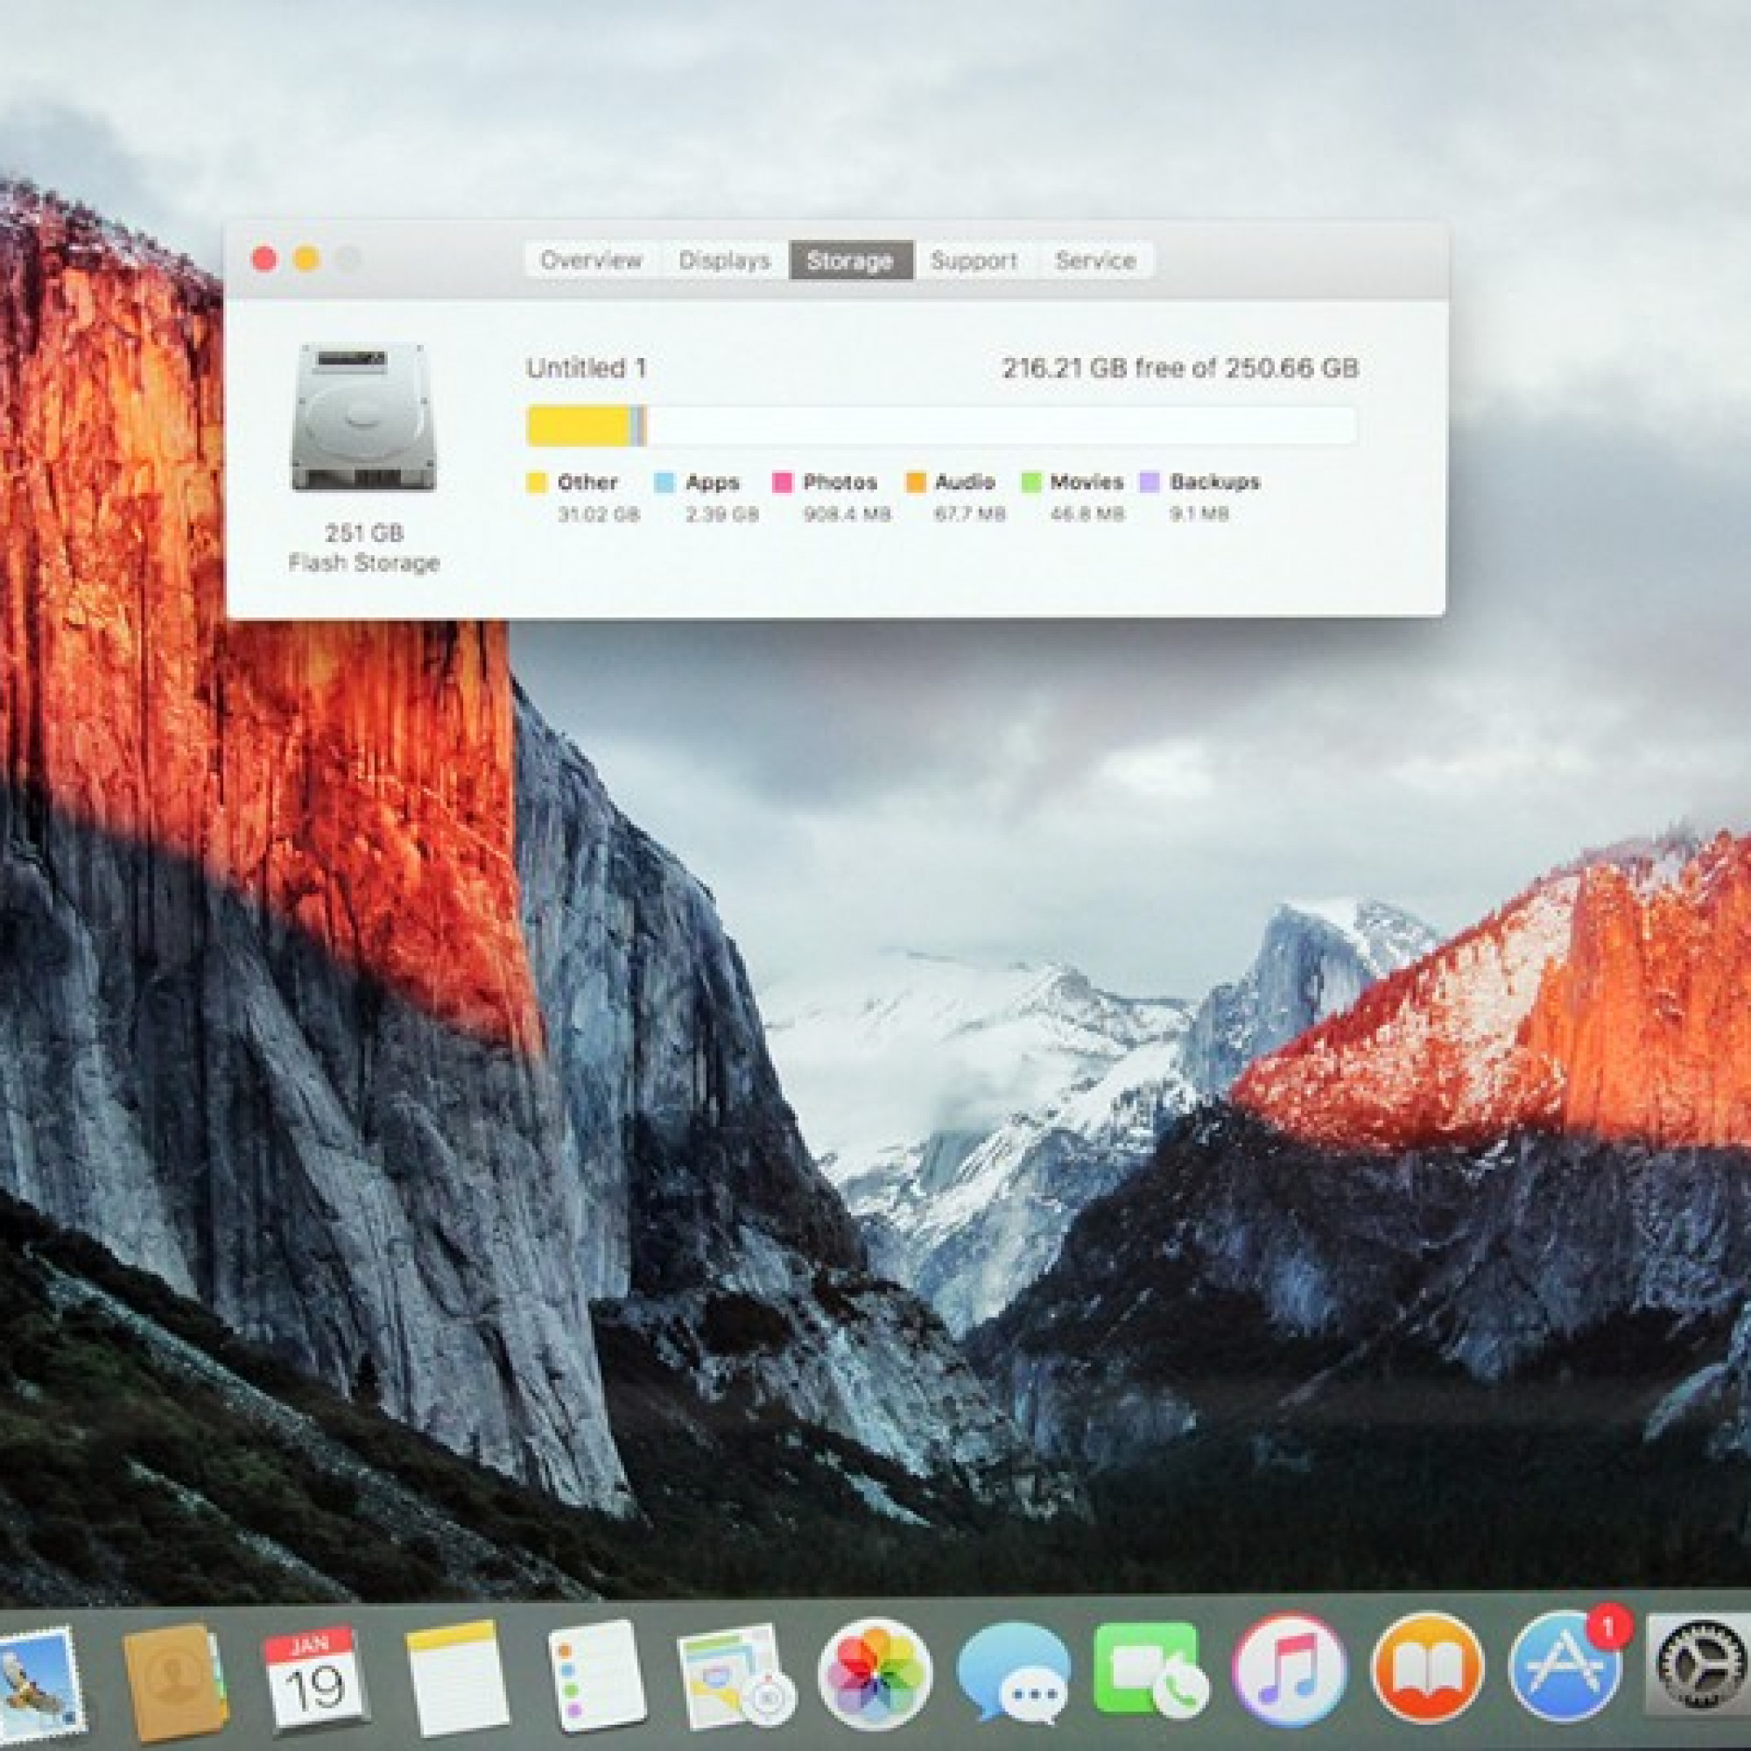Open iTunes in the Dock
This screenshot has width=1751, height=1751.
[1289, 1671]
